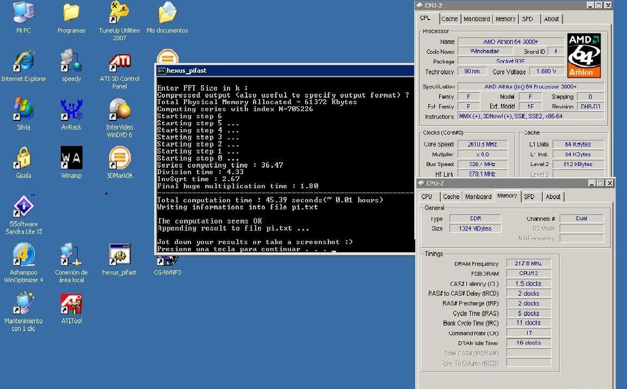Open About tab in lower CPU-Z window

553,197
